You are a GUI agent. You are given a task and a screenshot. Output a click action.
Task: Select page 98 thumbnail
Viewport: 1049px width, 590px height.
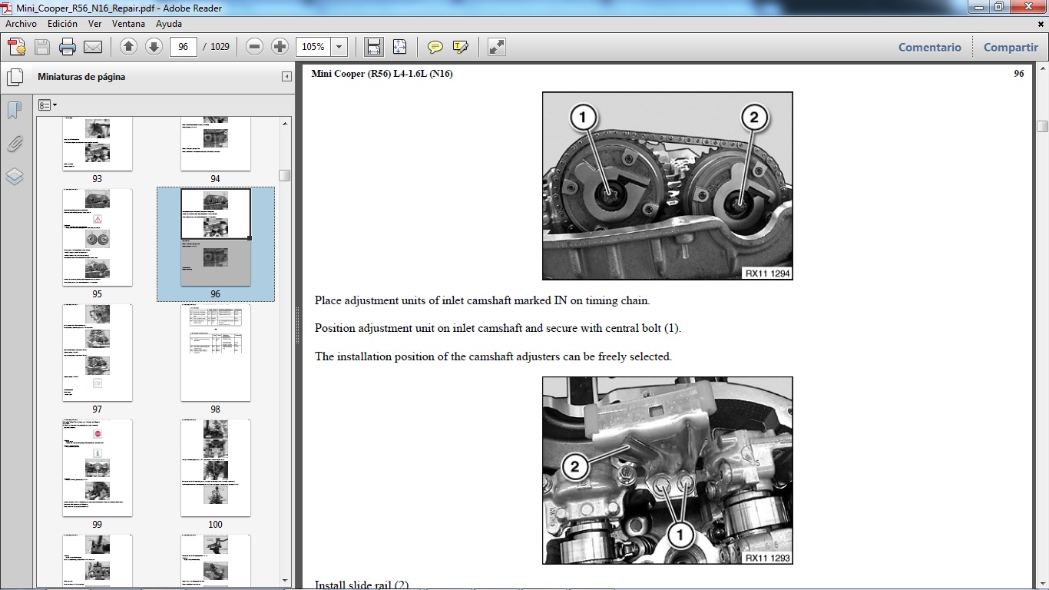click(x=215, y=353)
